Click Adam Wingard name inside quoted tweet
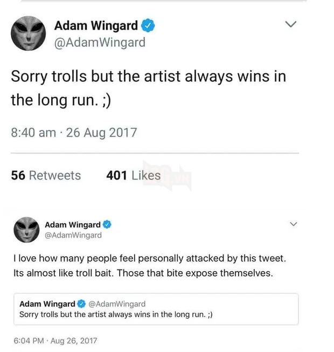334x352 pixels. (x=47, y=303)
